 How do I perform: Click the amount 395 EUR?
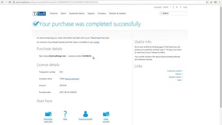pos(63,85)
